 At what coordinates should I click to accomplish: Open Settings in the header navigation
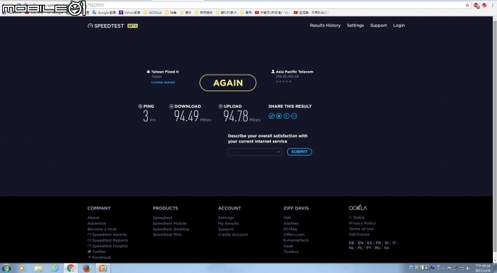click(x=355, y=26)
